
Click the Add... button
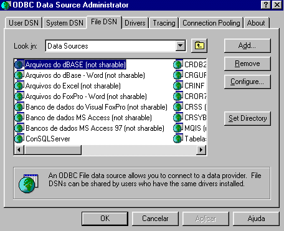tap(247, 45)
